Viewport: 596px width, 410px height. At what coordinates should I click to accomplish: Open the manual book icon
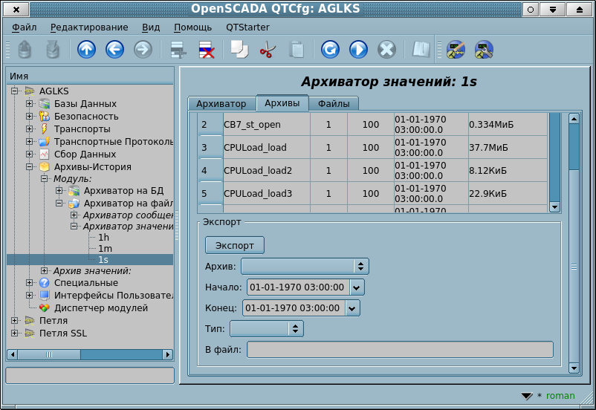point(421,50)
